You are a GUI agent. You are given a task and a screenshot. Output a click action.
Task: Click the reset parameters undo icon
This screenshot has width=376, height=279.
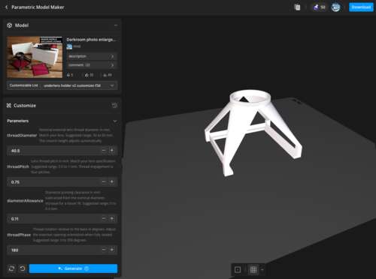click(x=23, y=268)
